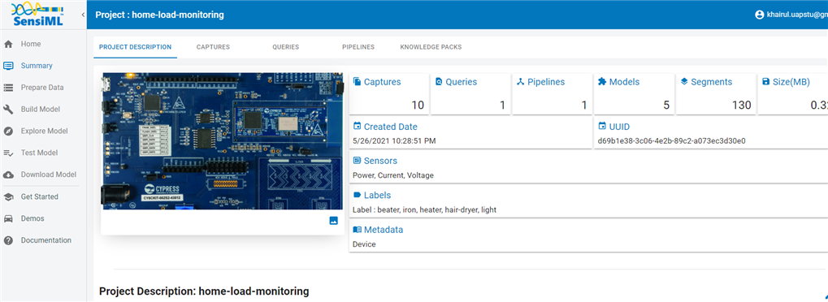Image resolution: width=828 pixels, height=302 pixels.
Task: Switch to the Queries tab
Action: pos(286,47)
